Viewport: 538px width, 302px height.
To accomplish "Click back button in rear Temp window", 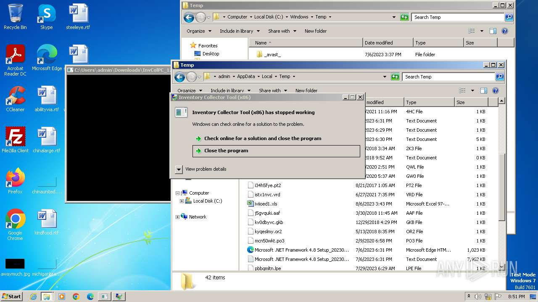I will (x=189, y=17).
